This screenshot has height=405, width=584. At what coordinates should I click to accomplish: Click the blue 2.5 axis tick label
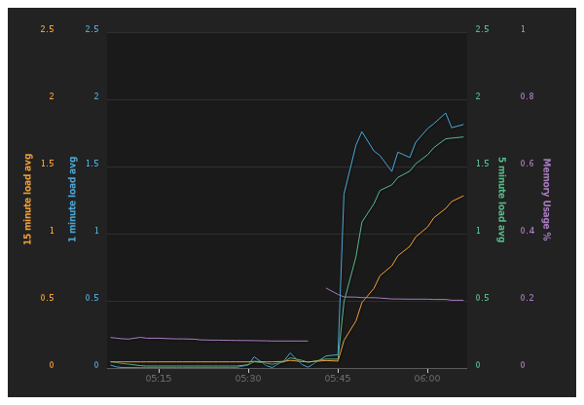[92, 29]
